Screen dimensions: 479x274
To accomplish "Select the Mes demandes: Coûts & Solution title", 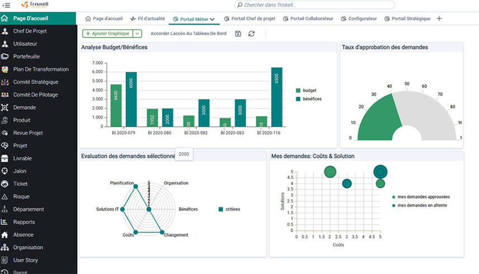I will [x=313, y=156].
